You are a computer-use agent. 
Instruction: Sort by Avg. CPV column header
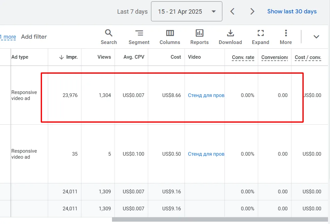134,57
